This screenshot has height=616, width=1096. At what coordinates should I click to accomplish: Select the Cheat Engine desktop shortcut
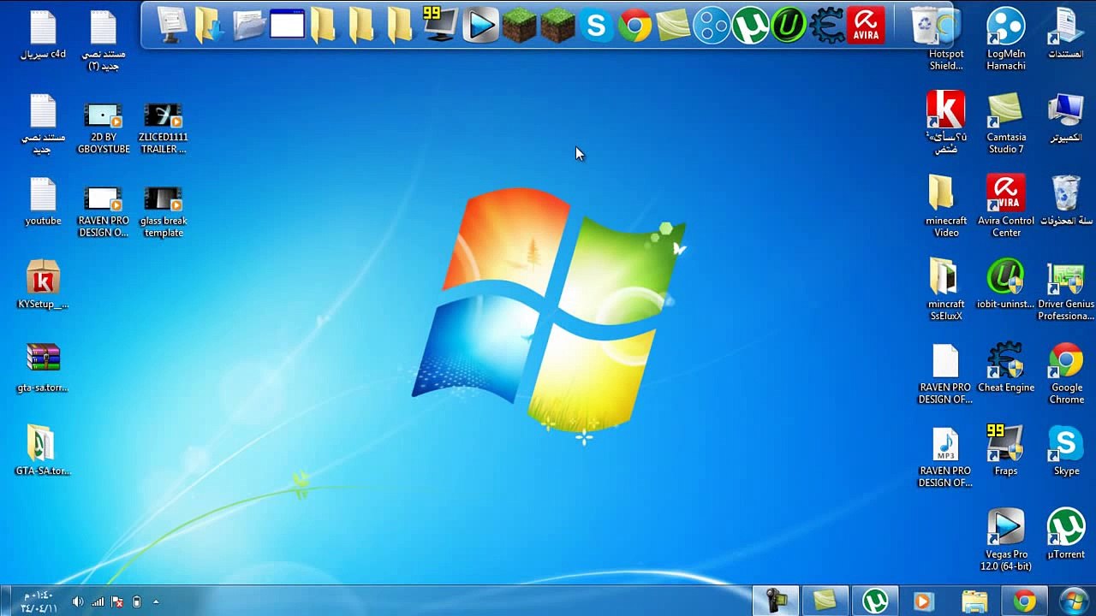pyautogui.click(x=1006, y=368)
